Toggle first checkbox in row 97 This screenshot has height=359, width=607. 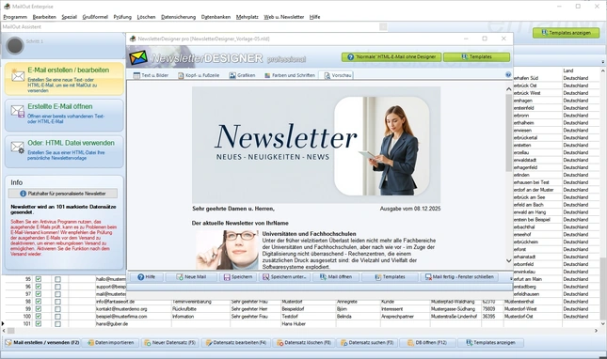tap(39, 294)
